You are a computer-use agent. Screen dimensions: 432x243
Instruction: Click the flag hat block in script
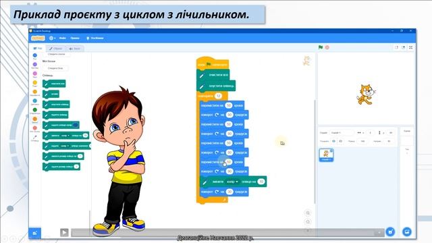pyautogui.click(x=213, y=63)
